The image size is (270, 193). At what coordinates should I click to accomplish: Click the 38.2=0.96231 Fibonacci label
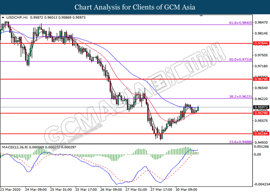tap(240, 96)
